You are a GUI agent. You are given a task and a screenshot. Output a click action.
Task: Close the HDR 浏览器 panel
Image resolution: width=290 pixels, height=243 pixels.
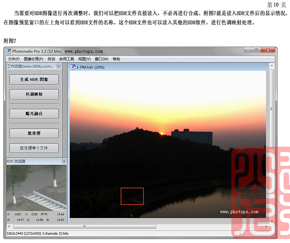[64, 162]
